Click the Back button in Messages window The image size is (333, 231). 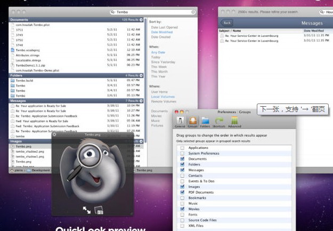pyautogui.click(x=228, y=23)
